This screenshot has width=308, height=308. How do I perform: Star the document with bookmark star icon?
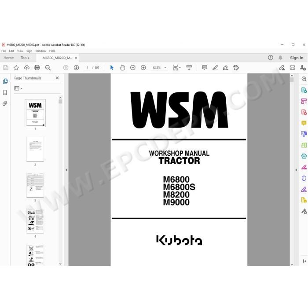pos(16,68)
